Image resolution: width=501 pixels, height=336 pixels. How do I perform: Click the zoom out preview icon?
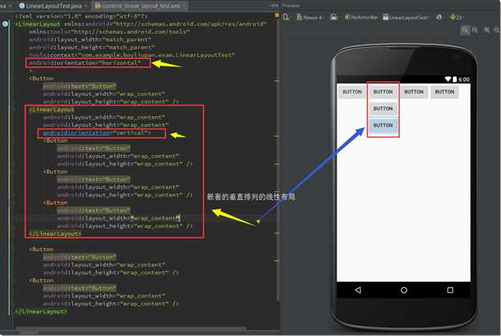(x=497, y=30)
